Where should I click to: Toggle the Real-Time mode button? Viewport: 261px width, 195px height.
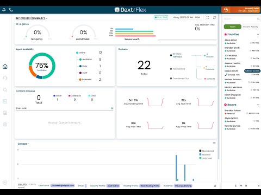point(161,17)
